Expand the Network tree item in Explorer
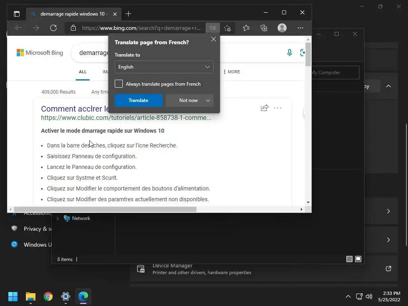The width and height of the screenshot is (408, 306). click(x=57, y=218)
